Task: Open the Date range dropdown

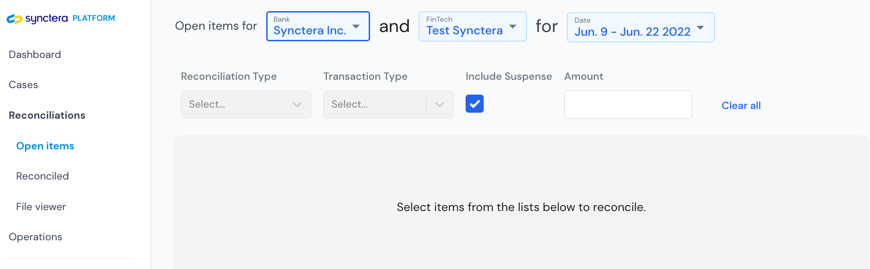Action: click(x=632, y=27)
